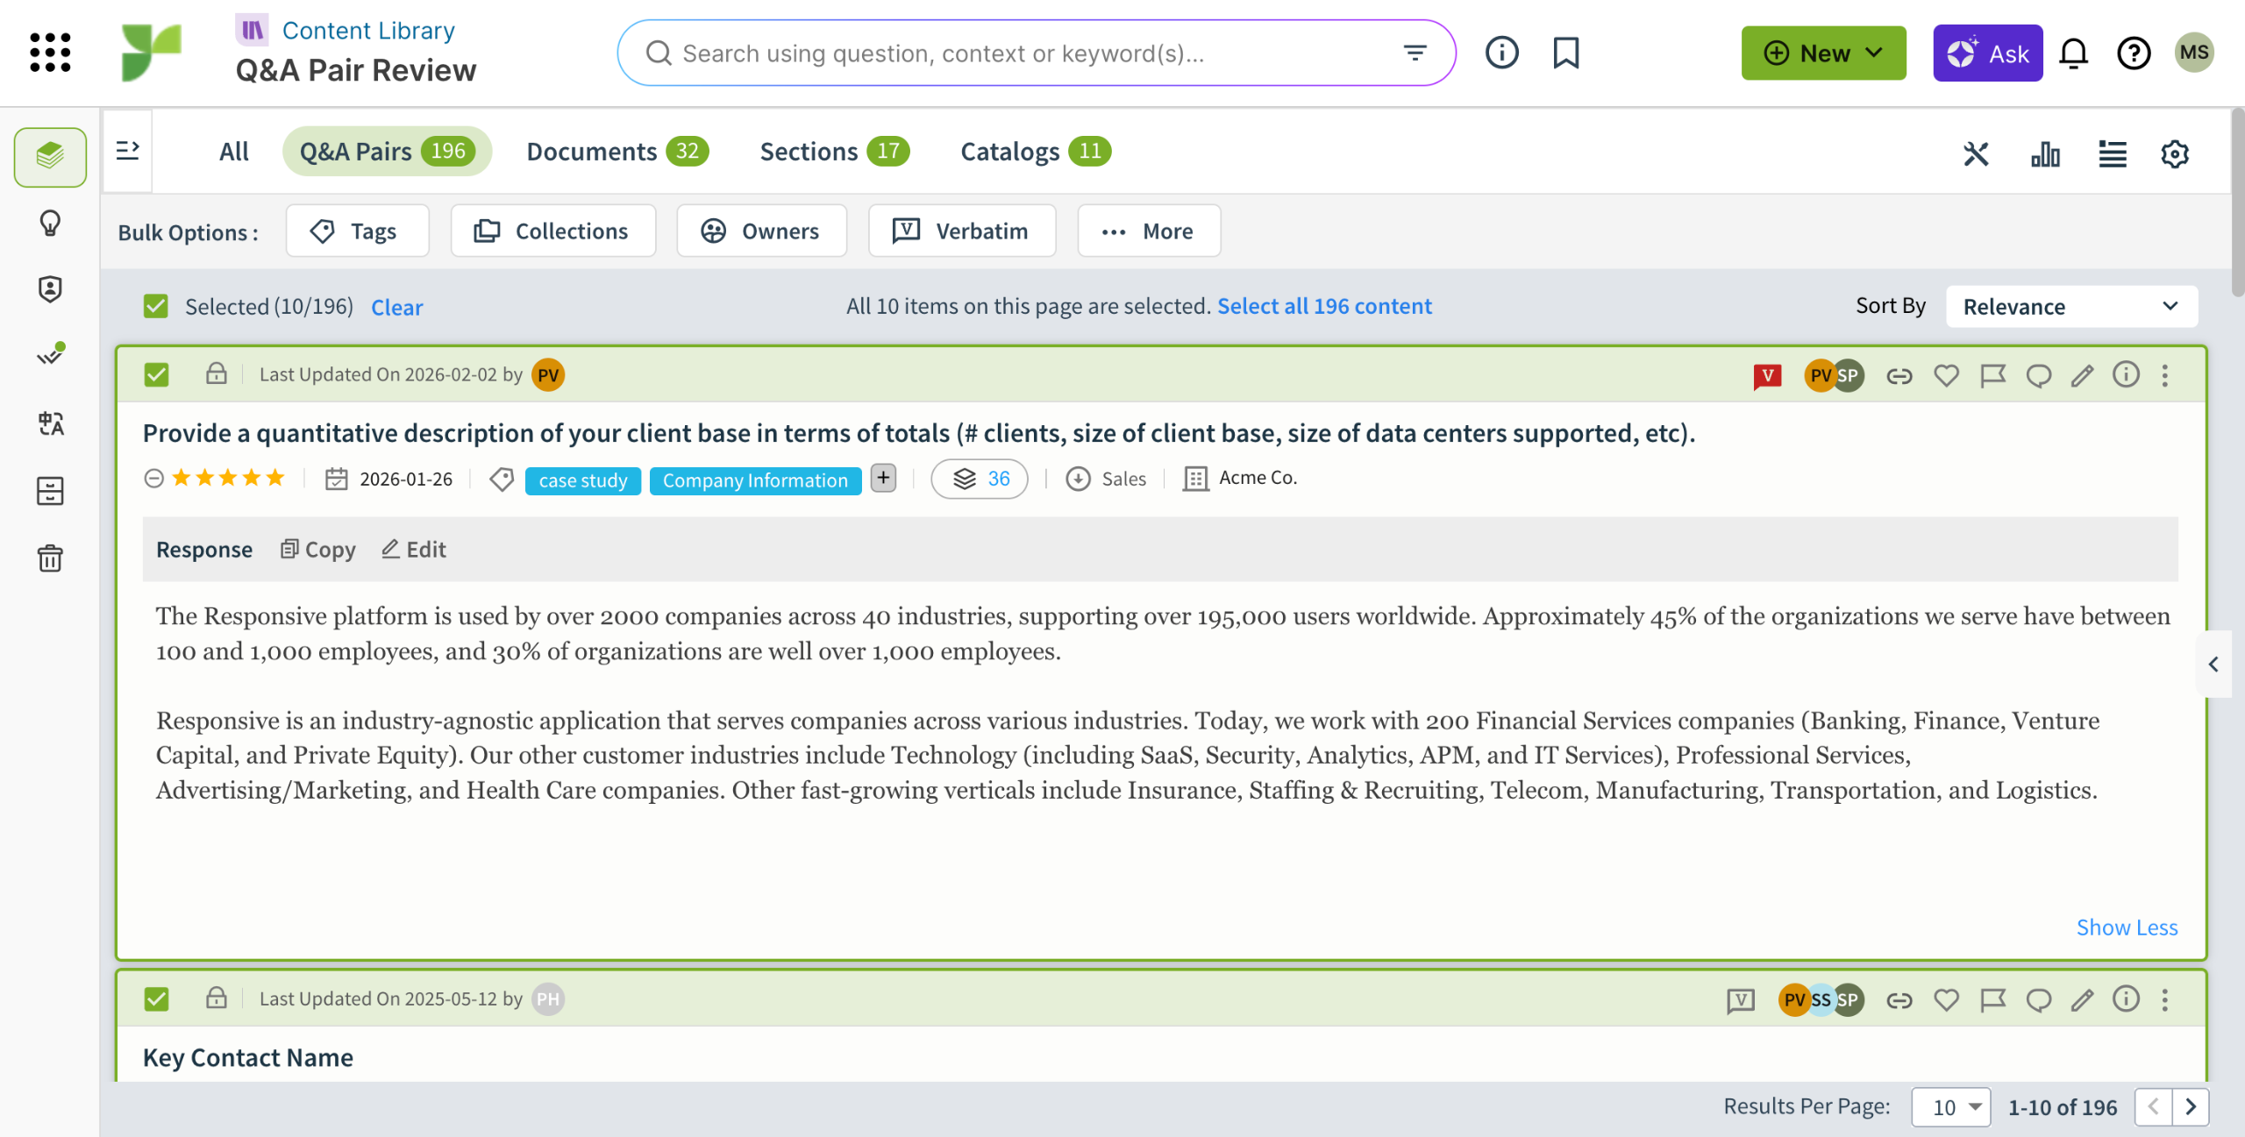Image resolution: width=2245 pixels, height=1137 pixels.
Task: Open the trash icon in the left sidebar
Action: pyautogui.click(x=50, y=558)
